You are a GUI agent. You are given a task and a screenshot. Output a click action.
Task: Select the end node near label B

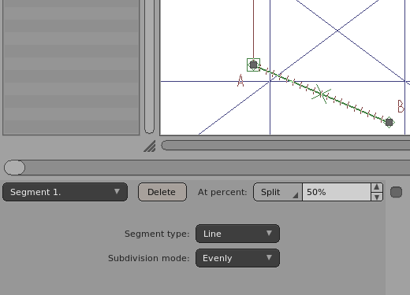[389, 122]
